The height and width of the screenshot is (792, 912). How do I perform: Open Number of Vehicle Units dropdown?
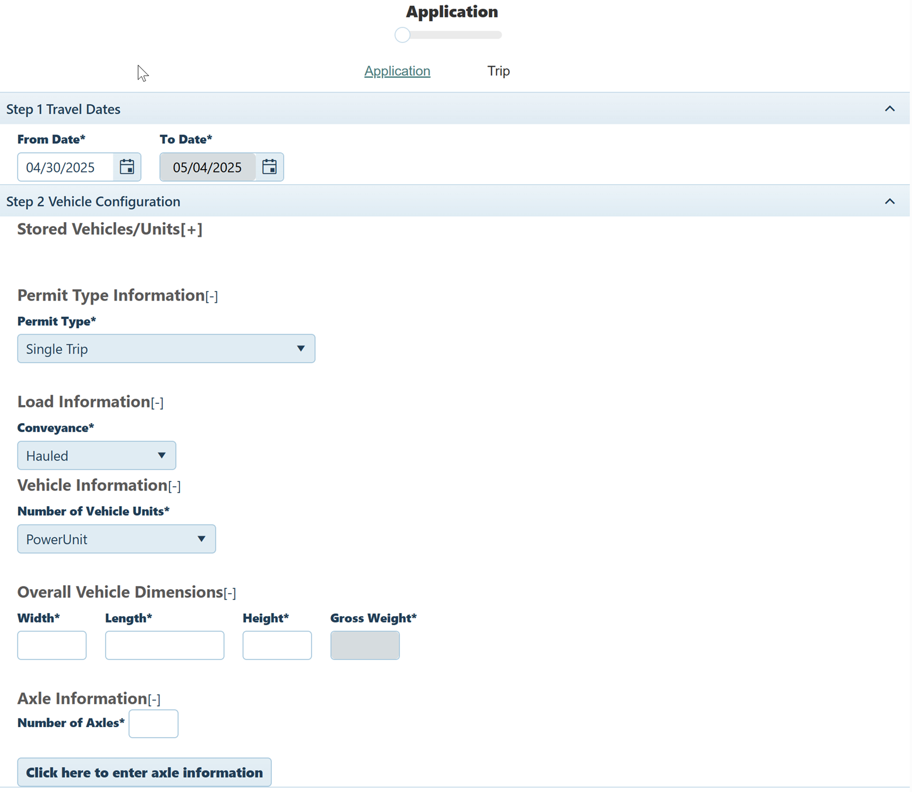click(x=116, y=539)
